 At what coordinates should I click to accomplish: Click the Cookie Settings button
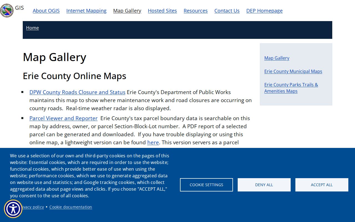click(206, 185)
